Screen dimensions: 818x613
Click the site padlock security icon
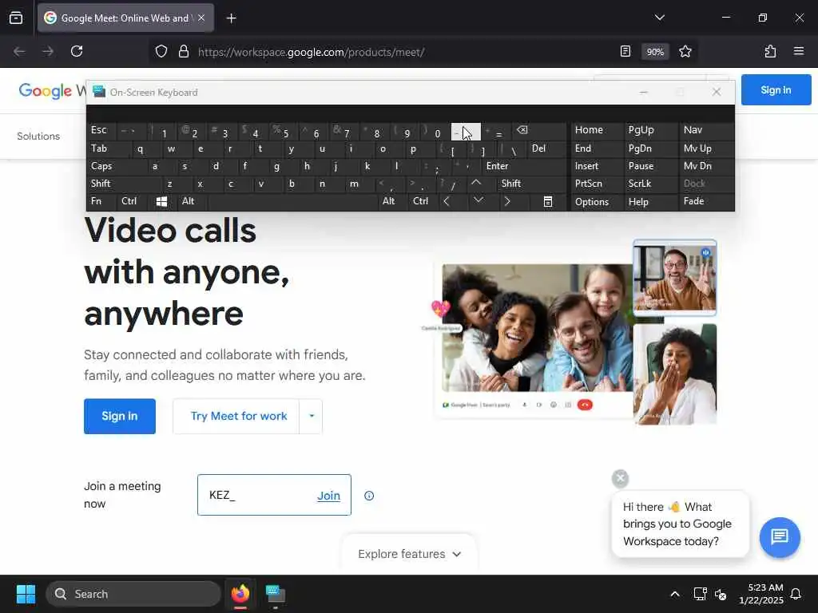click(183, 51)
